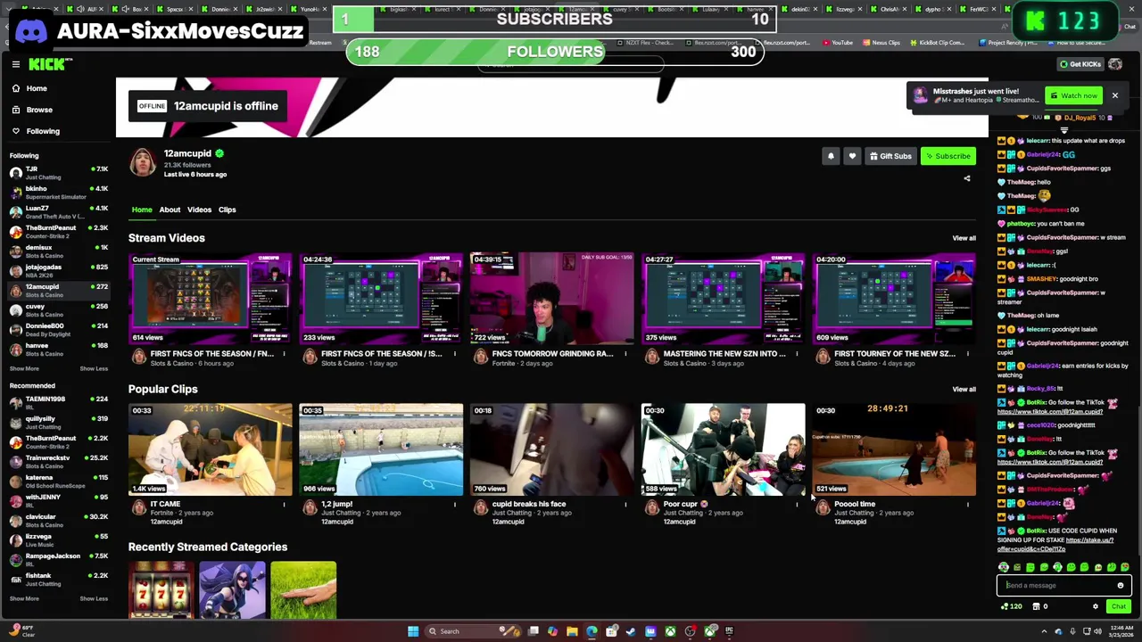Open chat settings gear
Screen dimensions: 1142x642
1096,606
